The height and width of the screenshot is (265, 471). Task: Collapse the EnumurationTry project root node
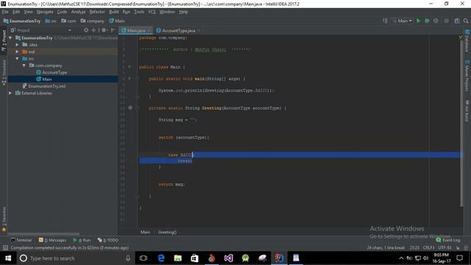(x=10, y=38)
